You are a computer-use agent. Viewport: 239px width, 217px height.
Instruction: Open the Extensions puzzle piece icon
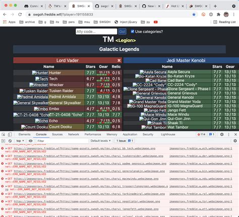point(218,15)
